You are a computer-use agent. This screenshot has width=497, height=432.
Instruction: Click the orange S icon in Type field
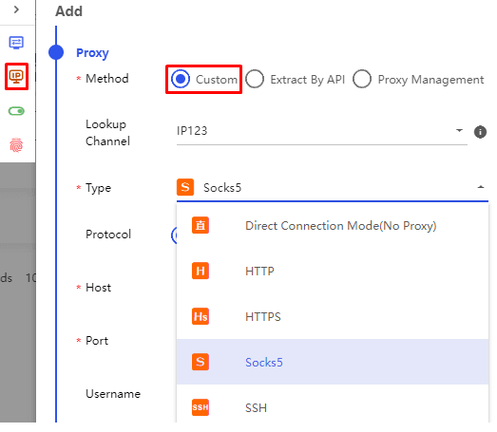tap(185, 187)
